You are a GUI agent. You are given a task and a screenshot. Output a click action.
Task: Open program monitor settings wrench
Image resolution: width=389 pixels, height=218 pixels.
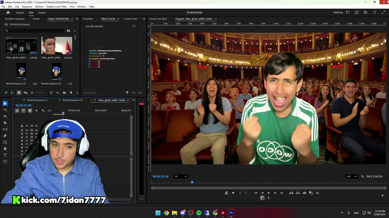point(362,177)
